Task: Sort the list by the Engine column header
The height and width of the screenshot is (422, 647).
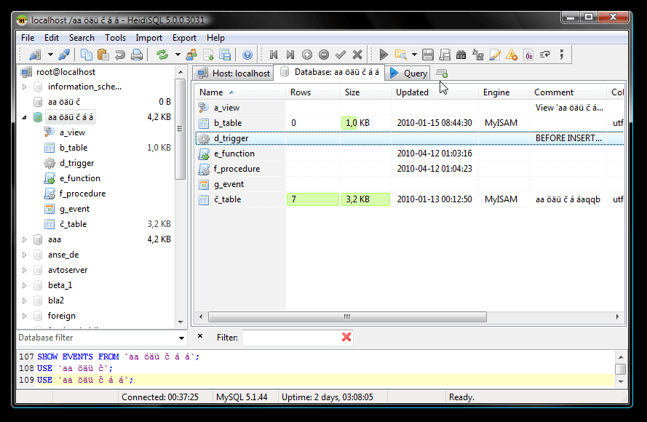Action: coord(504,92)
